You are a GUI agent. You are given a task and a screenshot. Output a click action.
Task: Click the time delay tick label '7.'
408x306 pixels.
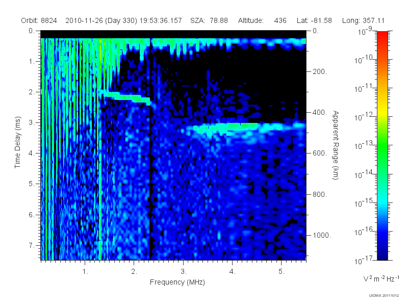coord(32,245)
